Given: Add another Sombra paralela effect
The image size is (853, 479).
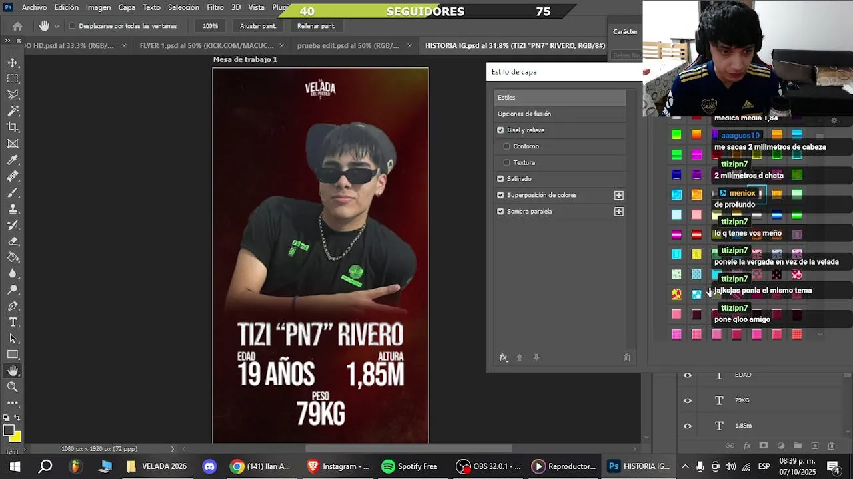Looking at the screenshot, I should coord(619,212).
